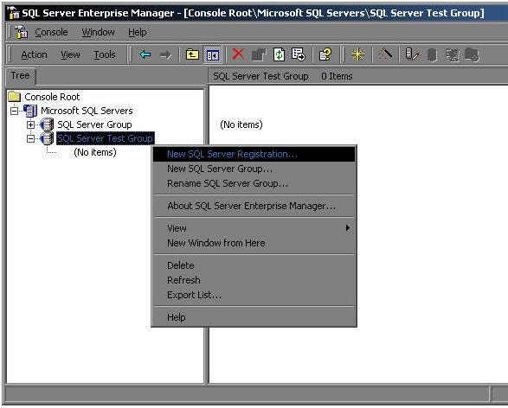Open the Action menu
508x408 pixels.
click(x=34, y=55)
